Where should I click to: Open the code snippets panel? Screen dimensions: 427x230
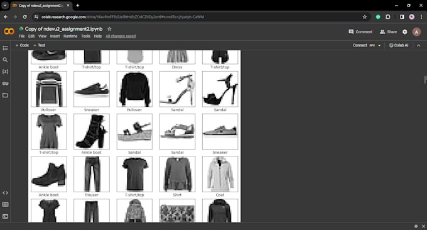click(5, 193)
